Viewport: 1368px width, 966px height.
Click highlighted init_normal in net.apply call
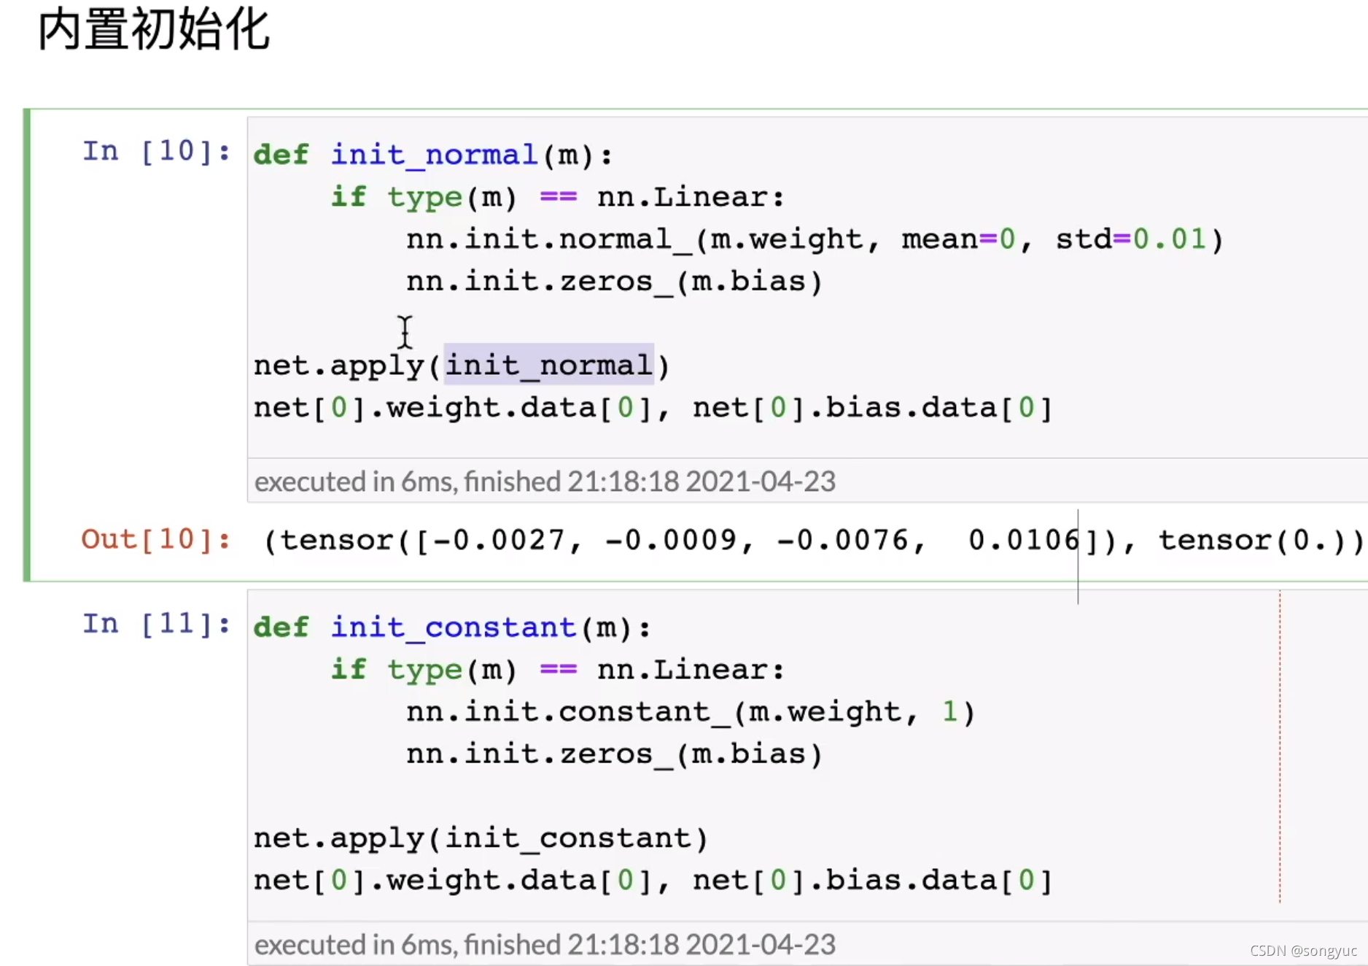pos(548,365)
